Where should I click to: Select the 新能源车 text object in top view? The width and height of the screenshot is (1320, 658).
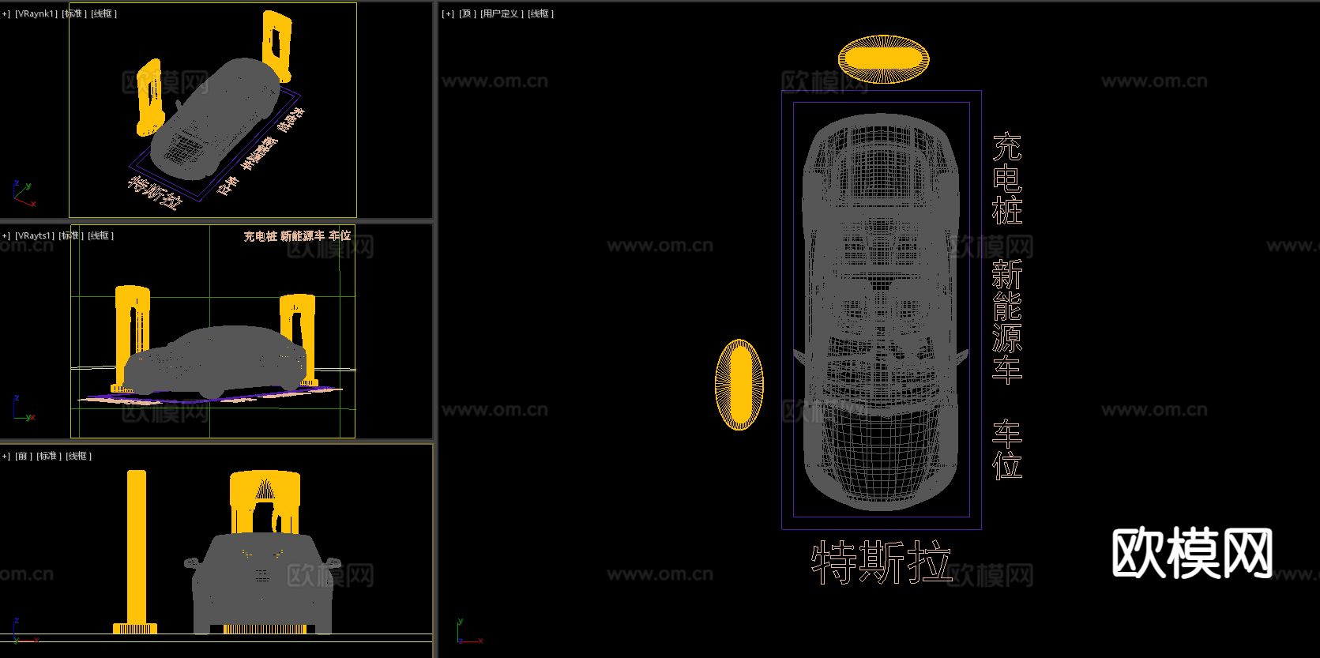pyautogui.click(x=1007, y=322)
